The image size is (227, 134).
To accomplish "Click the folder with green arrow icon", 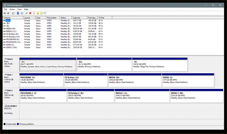I will coord(38,13).
